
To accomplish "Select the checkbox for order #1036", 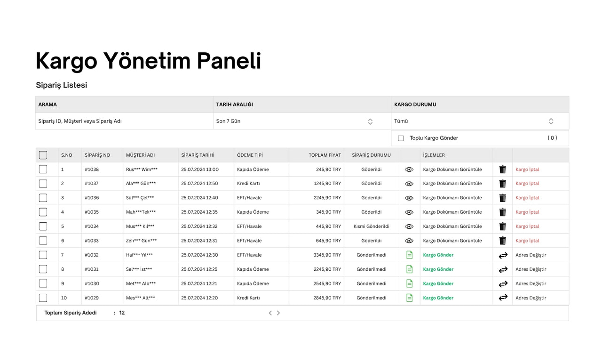I will pyautogui.click(x=43, y=198).
